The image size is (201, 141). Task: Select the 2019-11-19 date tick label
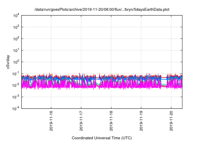141,121
